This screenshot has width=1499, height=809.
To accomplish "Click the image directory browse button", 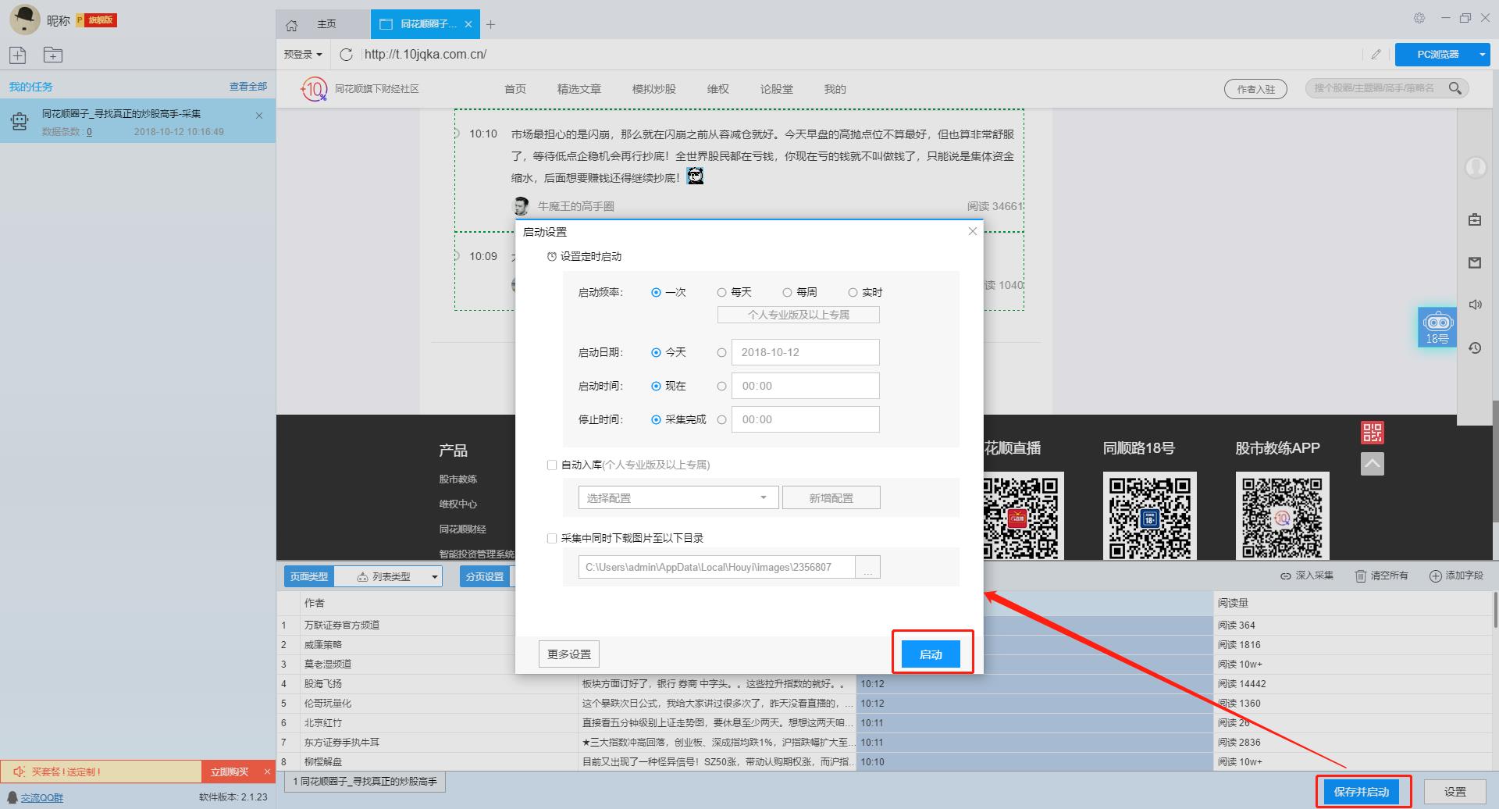I will point(867,567).
